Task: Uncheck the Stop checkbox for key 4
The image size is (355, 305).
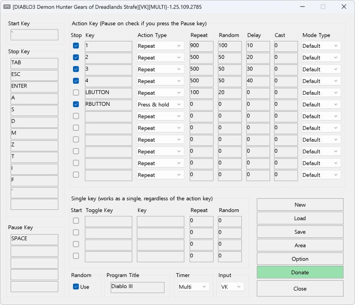Action: [76, 81]
